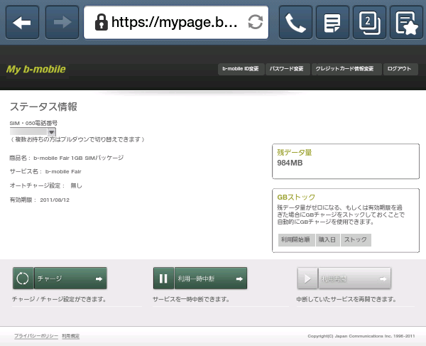Focus the https://mypage.b... address bar
This screenshot has width=426, height=346.
pos(176,22)
